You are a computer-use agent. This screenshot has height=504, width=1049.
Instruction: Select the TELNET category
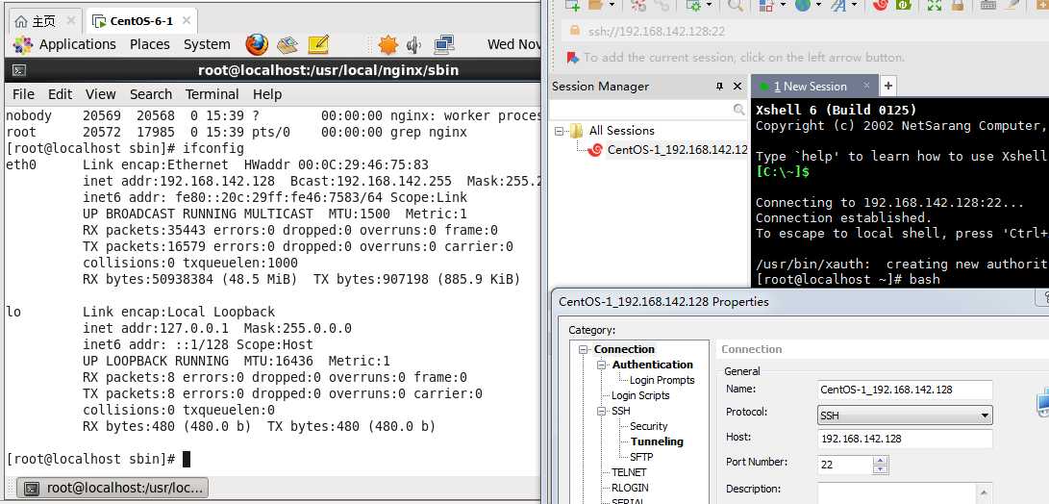[x=630, y=472]
